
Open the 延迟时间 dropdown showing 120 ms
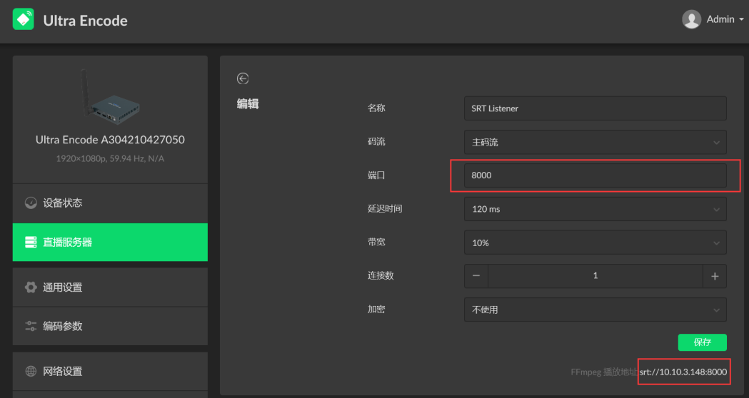(595, 209)
